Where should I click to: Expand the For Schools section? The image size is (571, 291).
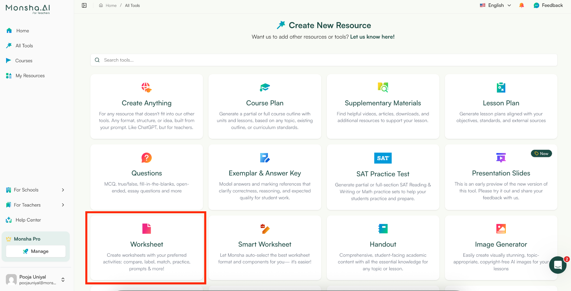point(35,190)
